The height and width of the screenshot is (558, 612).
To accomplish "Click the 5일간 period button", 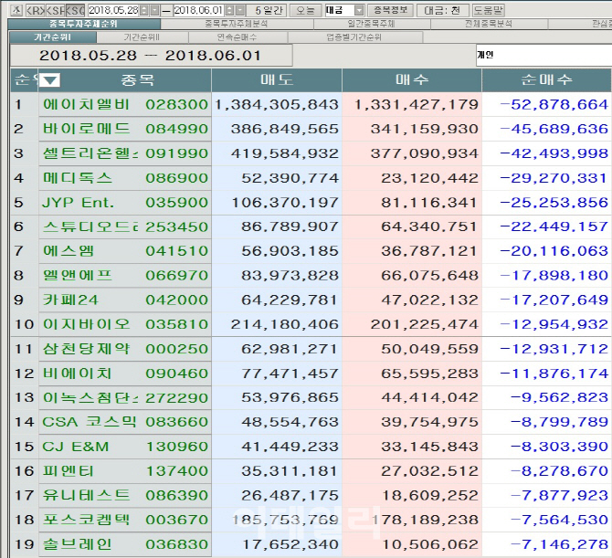I will 269,10.
